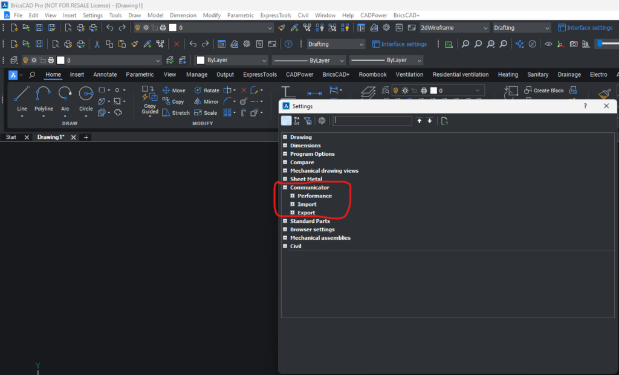Image resolution: width=619 pixels, height=375 pixels.
Task: Toggle the print icon in the ribbon layer box
Action: (424, 91)
